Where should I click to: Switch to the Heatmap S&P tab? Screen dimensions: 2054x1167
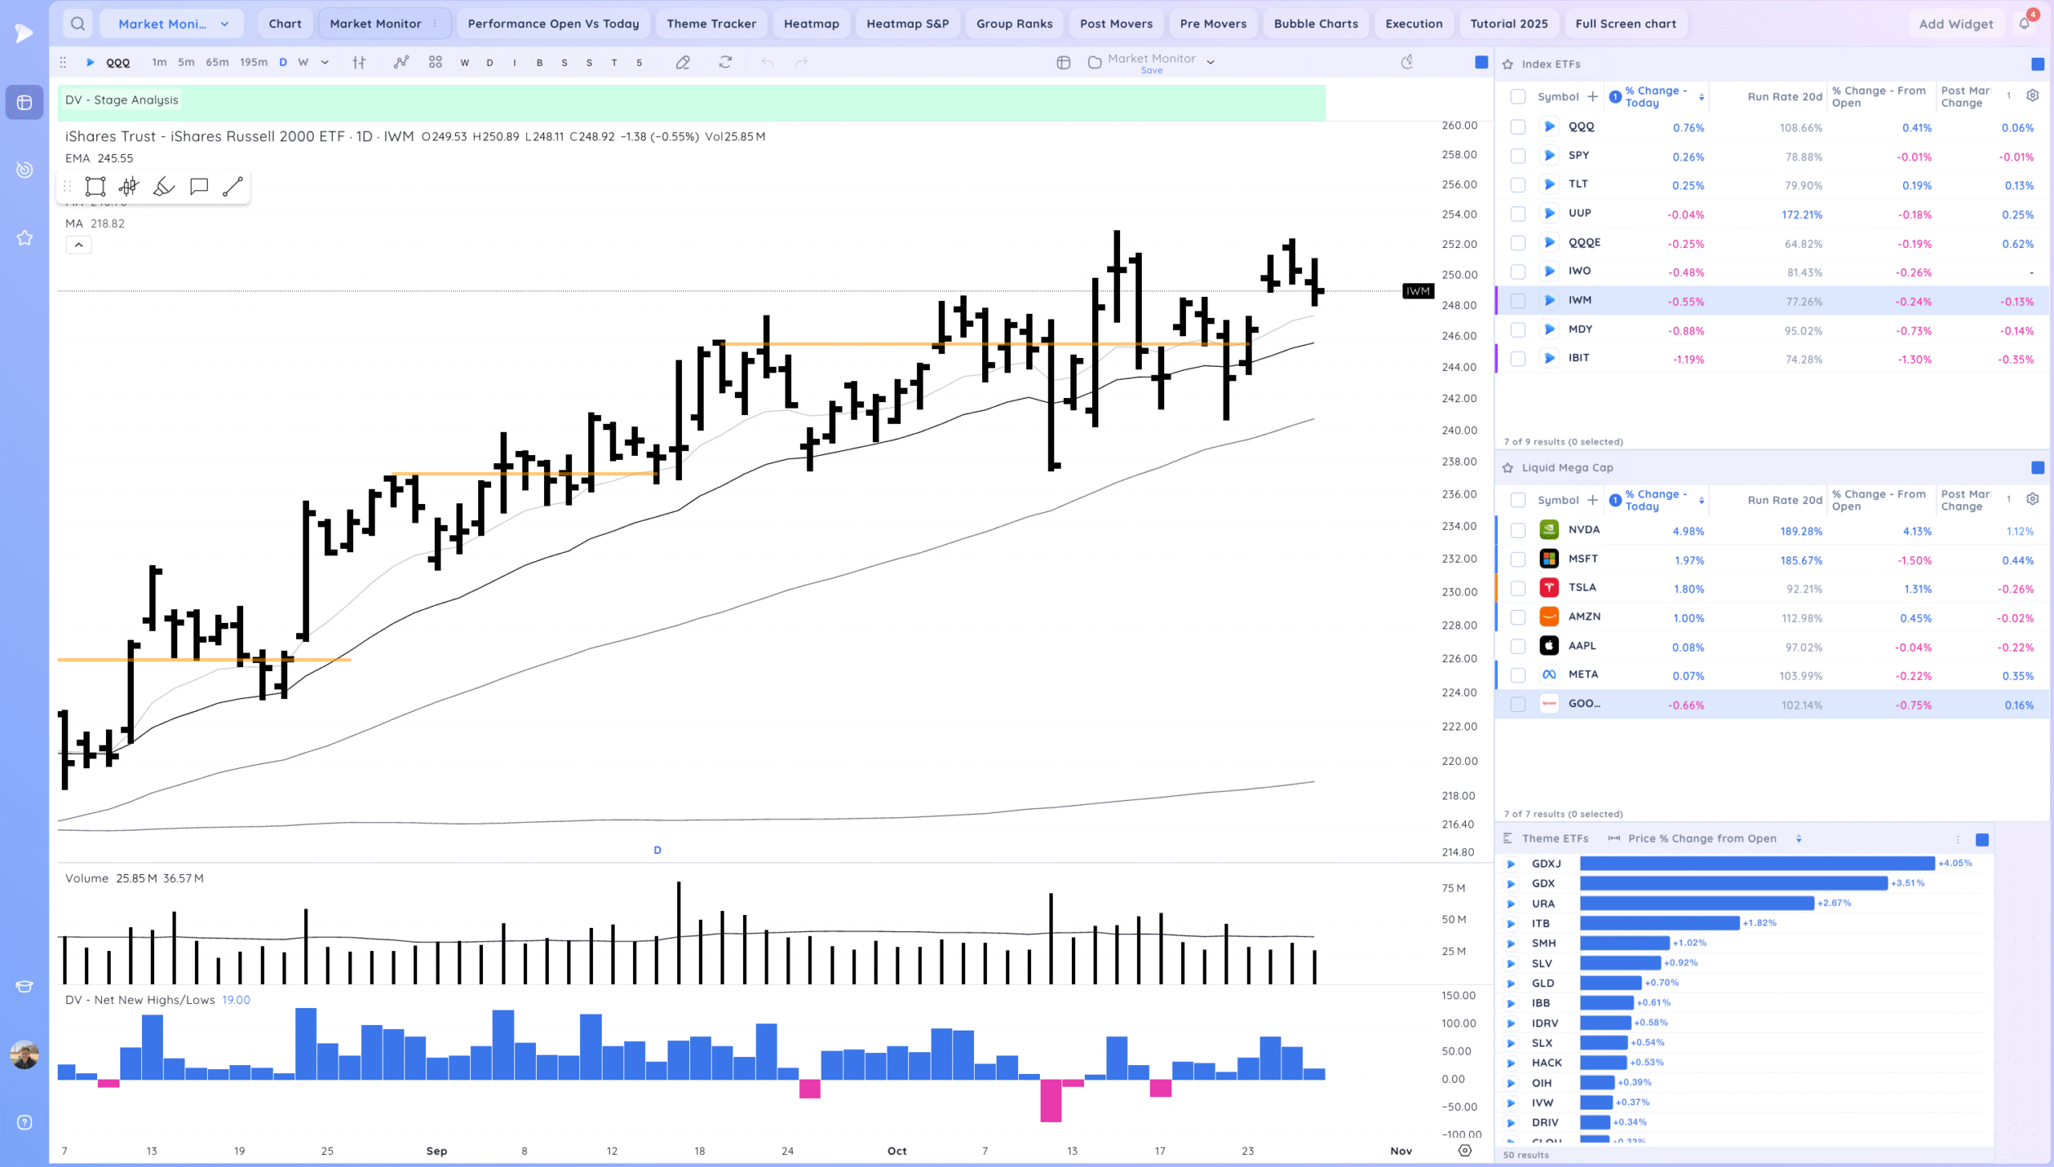tap(907, 23)
